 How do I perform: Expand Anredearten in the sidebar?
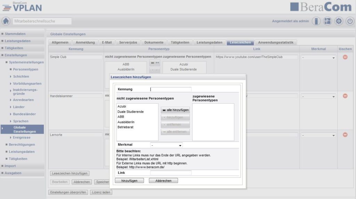point(10,100)
